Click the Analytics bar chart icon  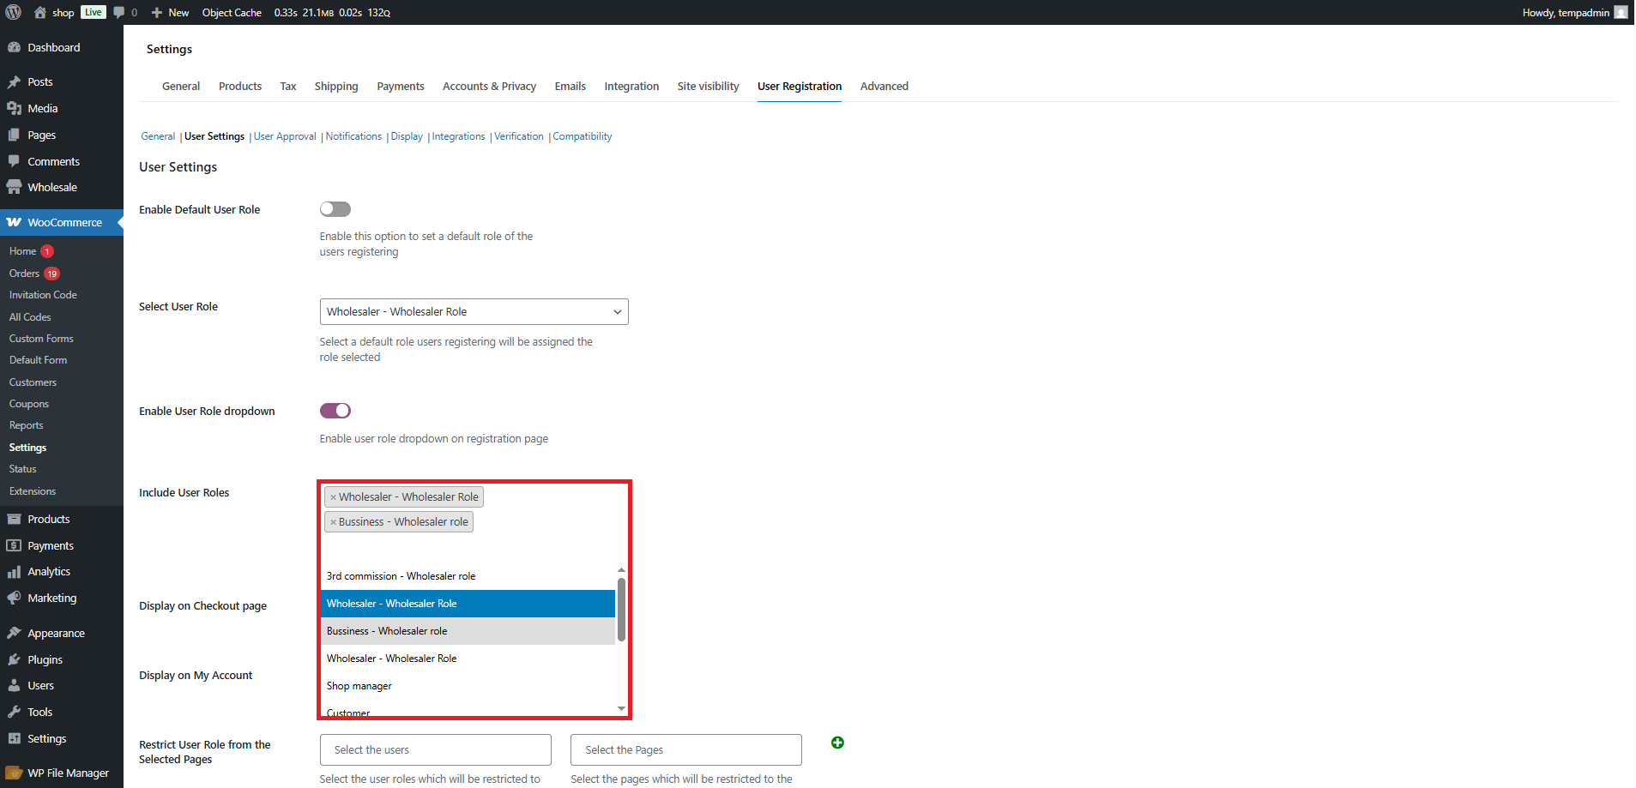click(14, 572)
